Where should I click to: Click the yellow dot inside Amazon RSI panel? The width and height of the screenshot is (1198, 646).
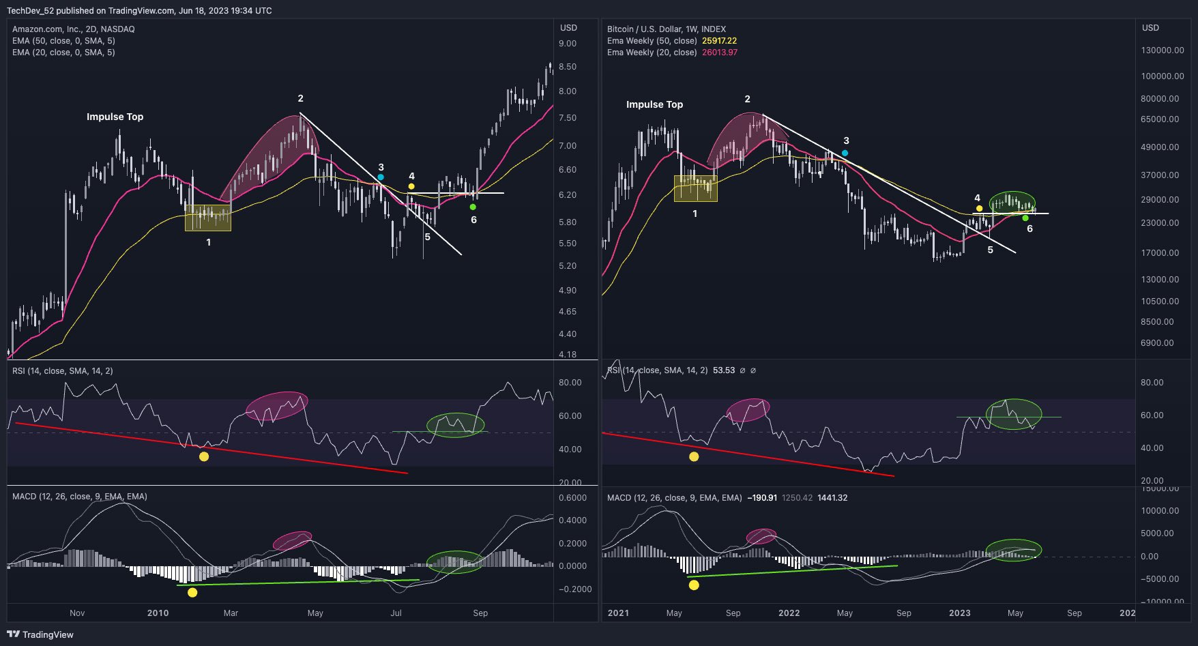tap(204, 457)
